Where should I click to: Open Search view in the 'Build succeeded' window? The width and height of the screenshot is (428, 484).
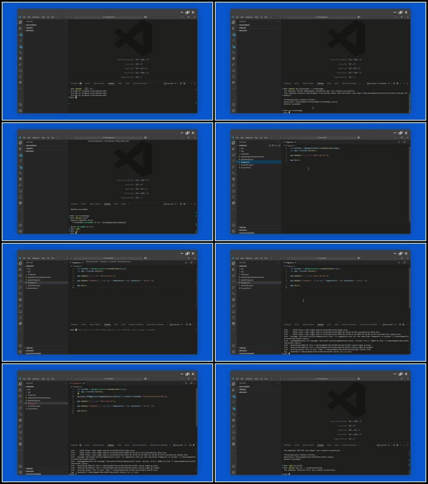click(20, 161)
